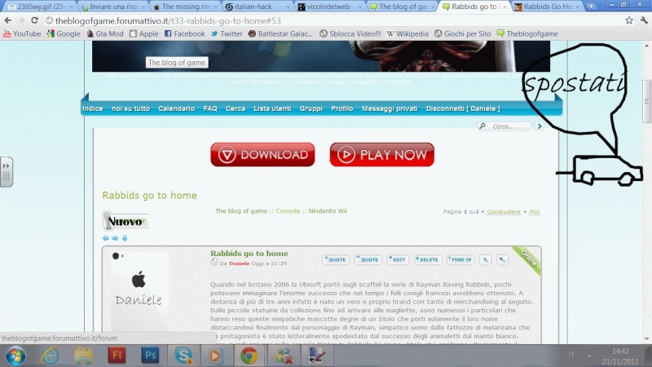Screen dimensions: 652x367
Task: Open Gruppi in forum navigation
Action: click(311, 108)
